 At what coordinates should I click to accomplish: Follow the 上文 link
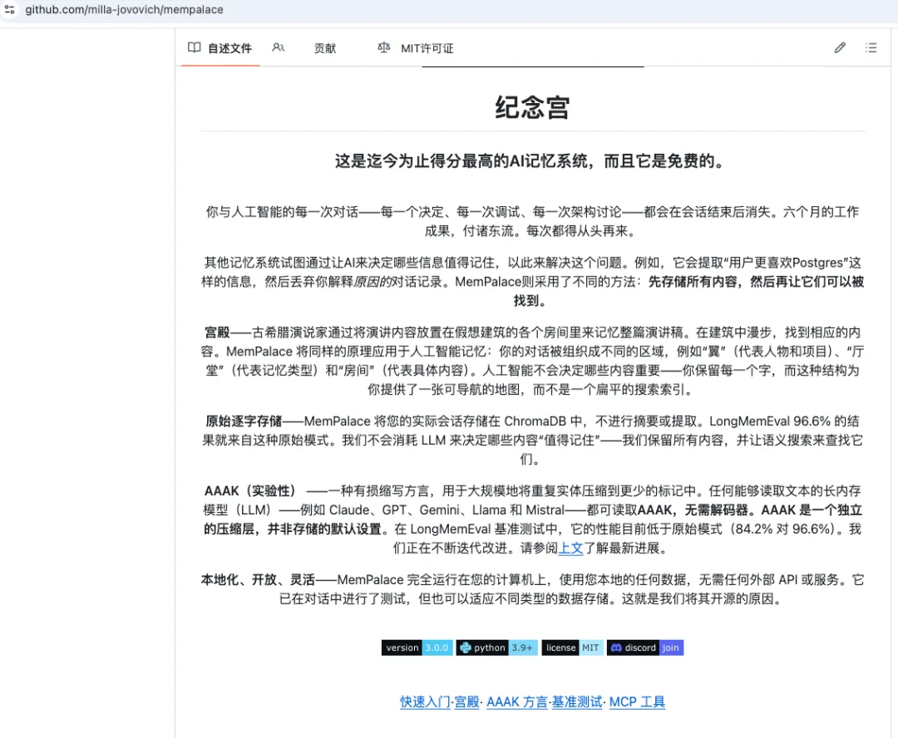(x=570, y=548)
